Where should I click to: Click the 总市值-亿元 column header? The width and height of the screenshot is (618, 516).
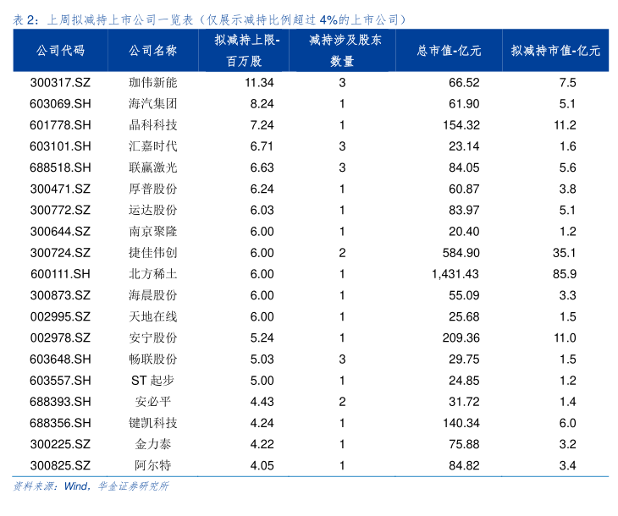click(449, 51)
